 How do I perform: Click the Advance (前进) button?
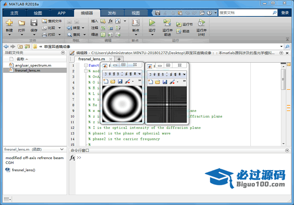[183, 31]
